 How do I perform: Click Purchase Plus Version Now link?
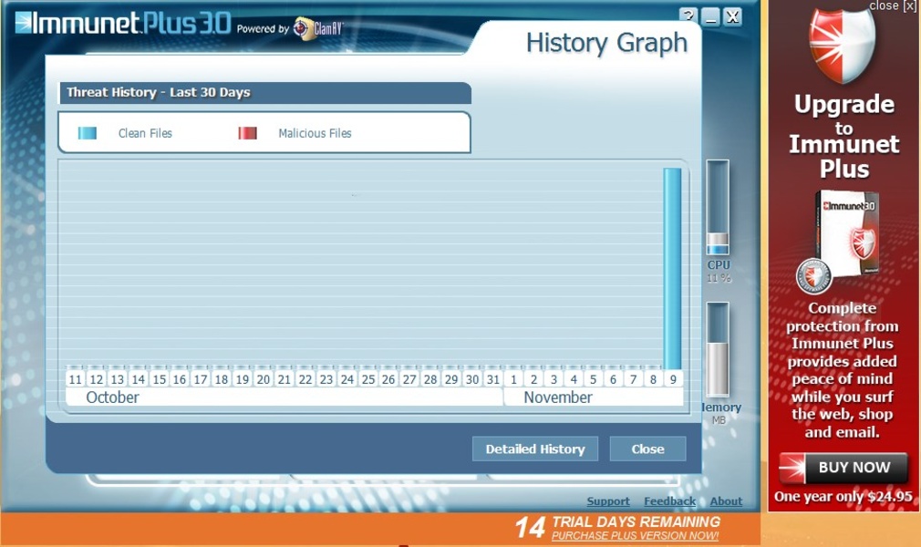[635, 536]
